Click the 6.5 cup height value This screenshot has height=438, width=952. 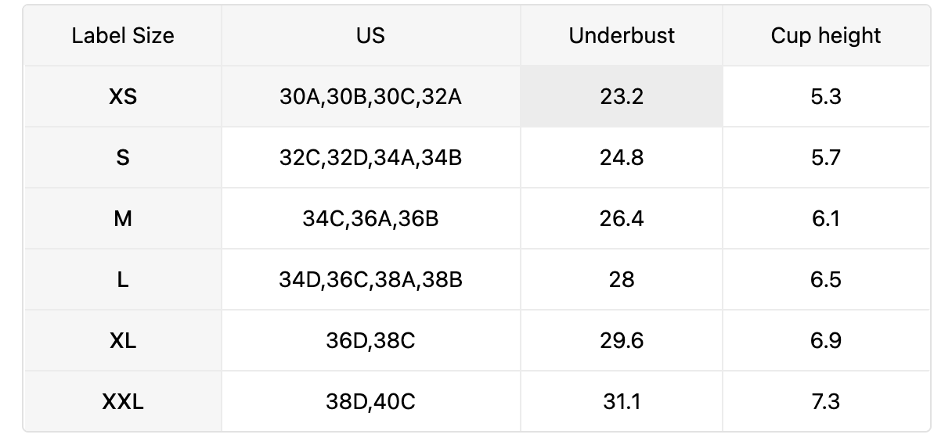coord(826,280)
